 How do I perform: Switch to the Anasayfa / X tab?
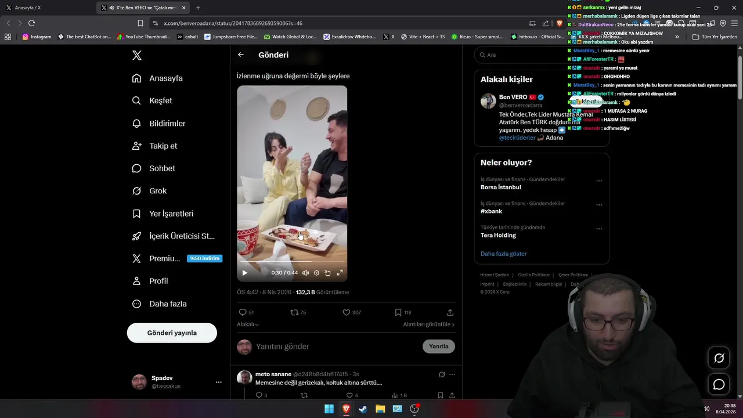coord(46,8)
